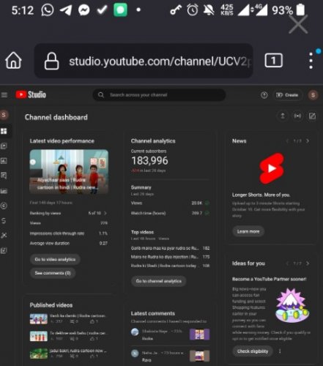This screenshot has height=366, width=323.
Task: Click Go to channel analytics button
Action: tap(159, 281)
